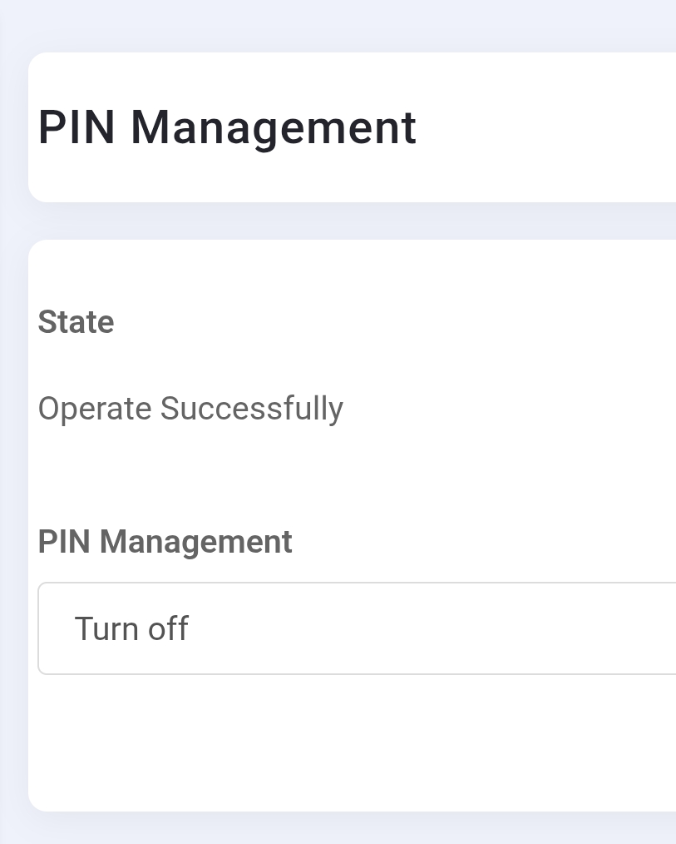Click the 'Turn off' option text

(x=131, y=628)
